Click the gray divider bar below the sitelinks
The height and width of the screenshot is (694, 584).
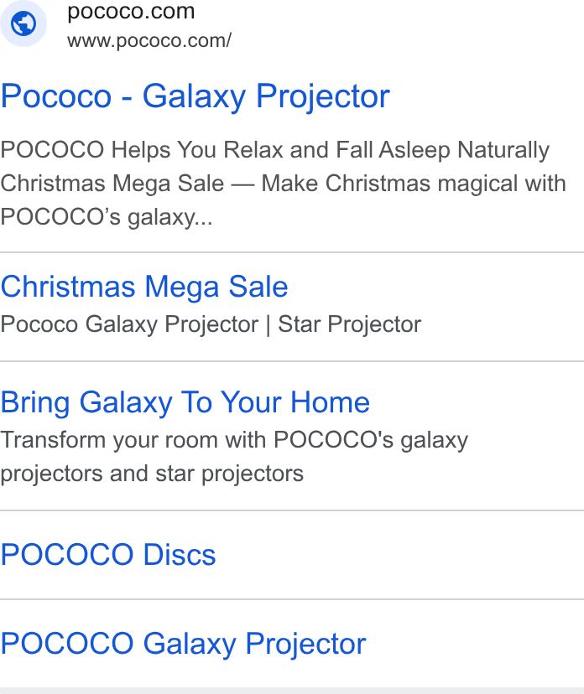click(x=292, y=691)
